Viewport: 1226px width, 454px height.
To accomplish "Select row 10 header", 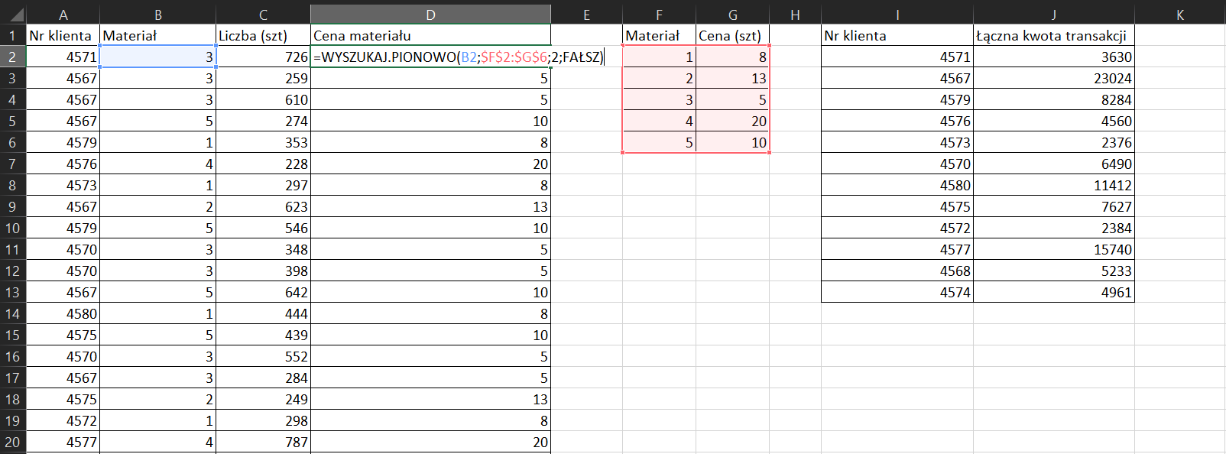I will point(13,228).
